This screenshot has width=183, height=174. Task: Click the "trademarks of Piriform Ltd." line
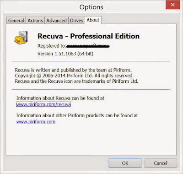tap(76, 81)
